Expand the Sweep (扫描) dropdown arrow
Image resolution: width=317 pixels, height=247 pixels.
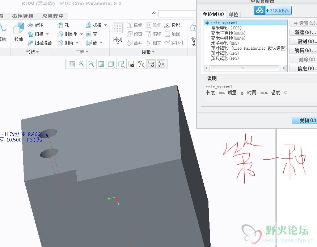pos(47,34)
